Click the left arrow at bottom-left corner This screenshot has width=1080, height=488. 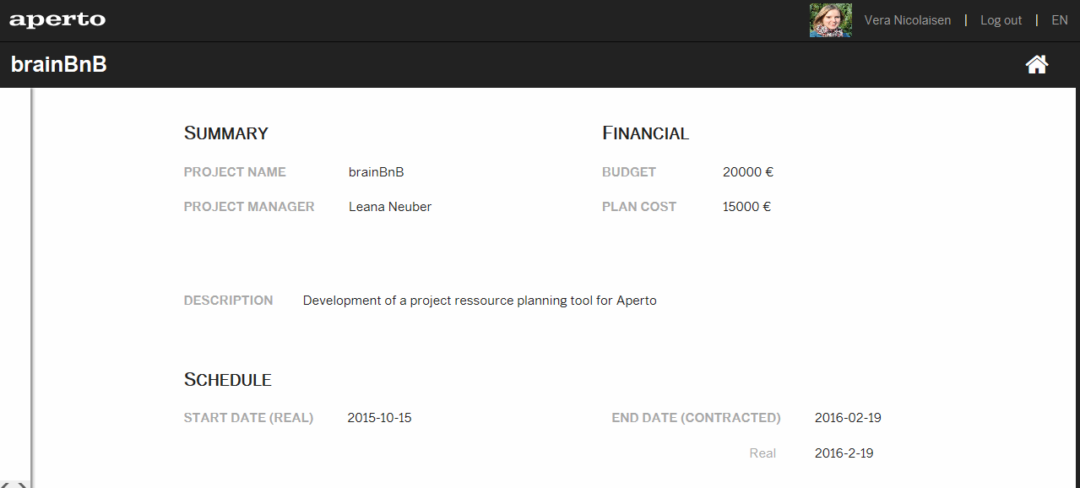7,485
